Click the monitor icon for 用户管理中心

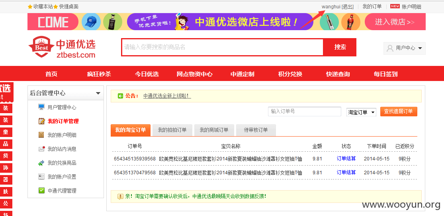click(42, 107)
